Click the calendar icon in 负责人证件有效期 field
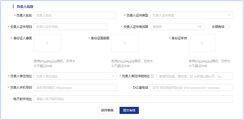 click(200, 27)
